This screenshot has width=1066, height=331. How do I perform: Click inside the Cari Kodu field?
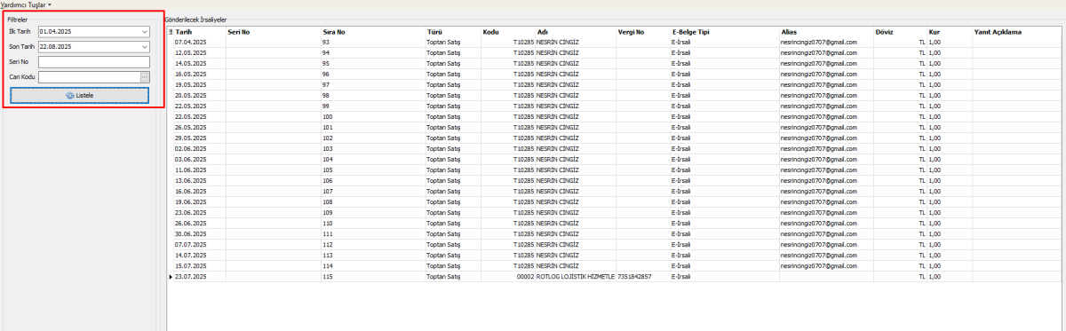coord(88,76)
